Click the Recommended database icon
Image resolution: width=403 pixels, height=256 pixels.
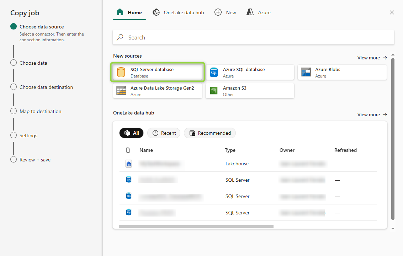coord(192,133)
